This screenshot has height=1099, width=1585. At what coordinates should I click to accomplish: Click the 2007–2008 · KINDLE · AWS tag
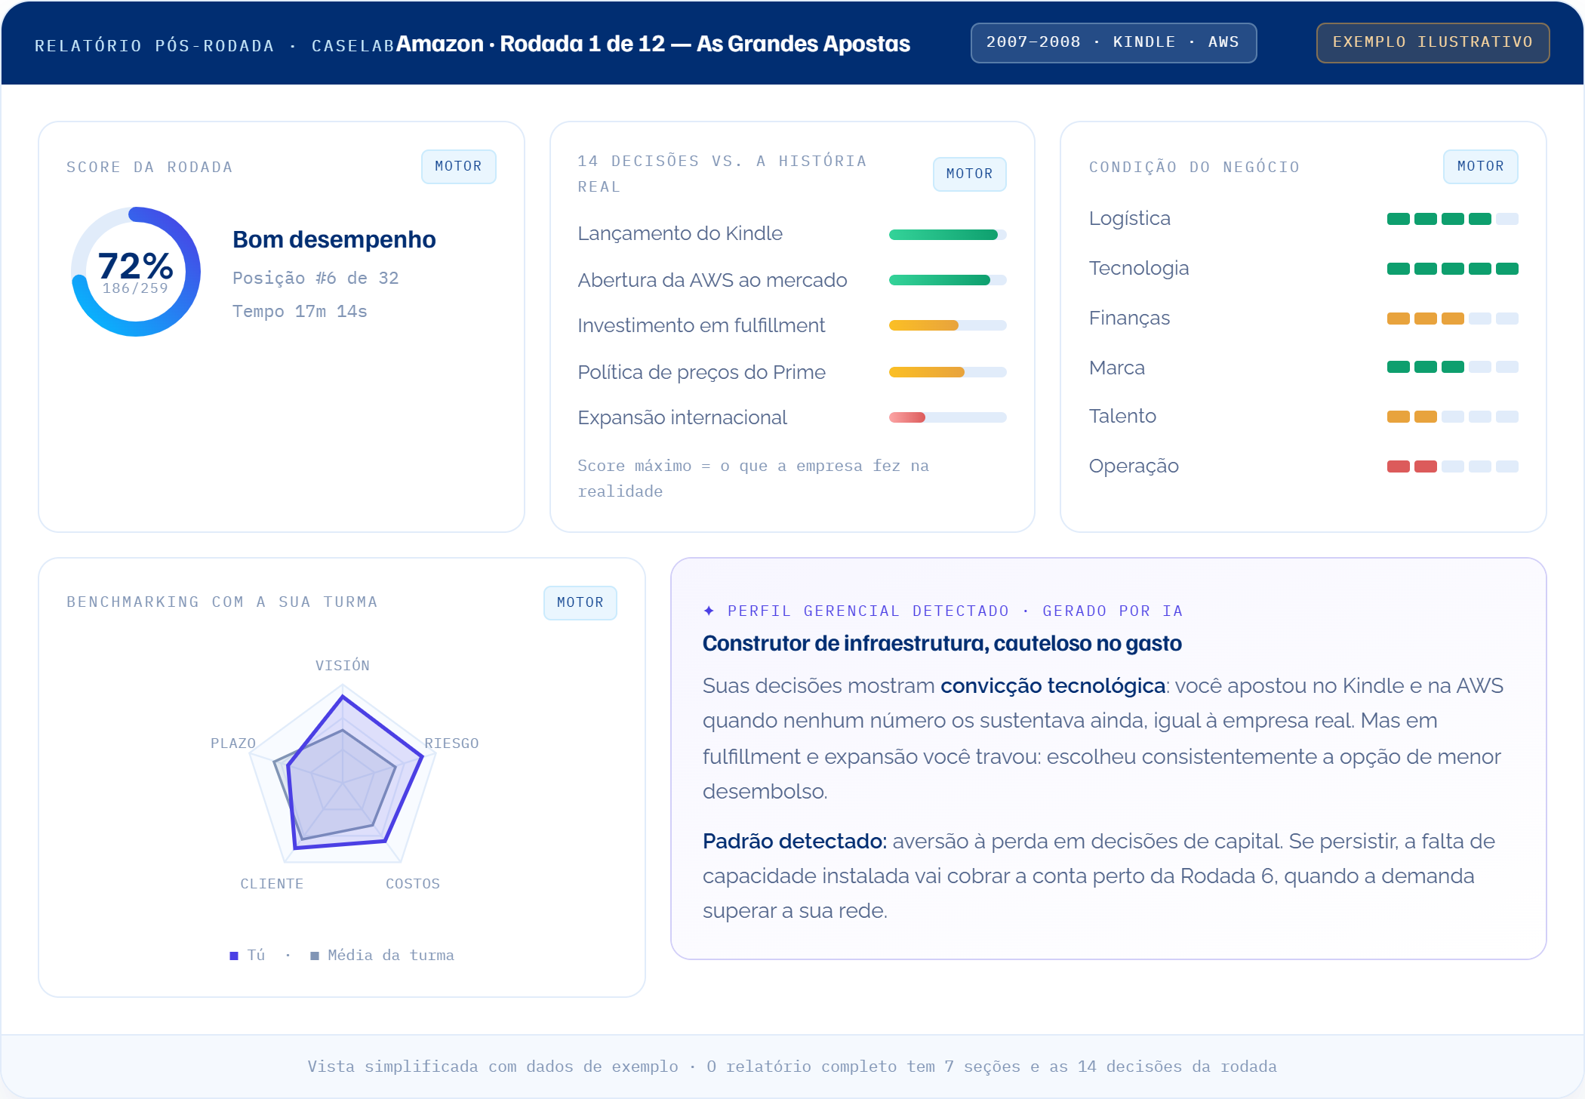[1113, 43]
